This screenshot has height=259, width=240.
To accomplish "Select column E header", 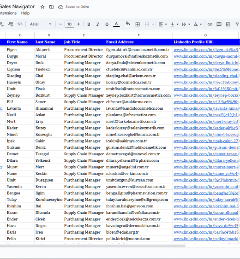I will (x=84, y=35).
